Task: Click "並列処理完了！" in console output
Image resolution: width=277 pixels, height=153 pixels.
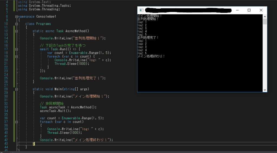Action: coord(148,38)
